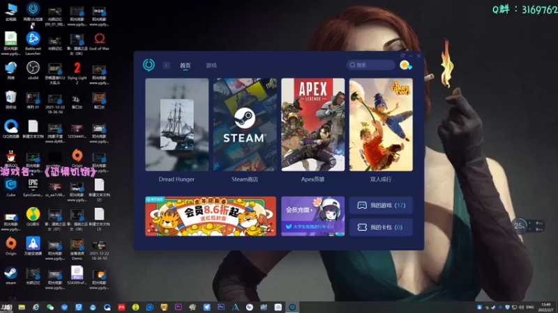Open the FLV file 524389 on desktop
Image resolution: width=558 pixels, height=313 pixels.
click(77, 275)
